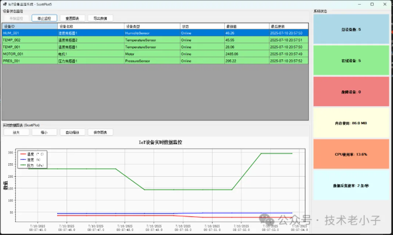Select the PRES_001 pressure sensor row
The image size is (393, 235).
point(29,61)
